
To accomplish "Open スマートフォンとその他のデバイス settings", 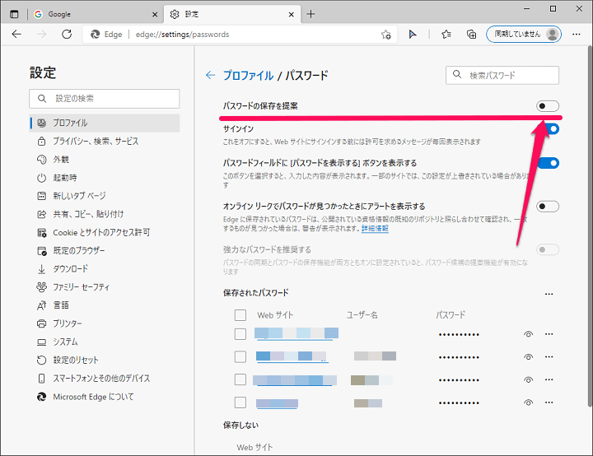I will (x=105, y=378).
